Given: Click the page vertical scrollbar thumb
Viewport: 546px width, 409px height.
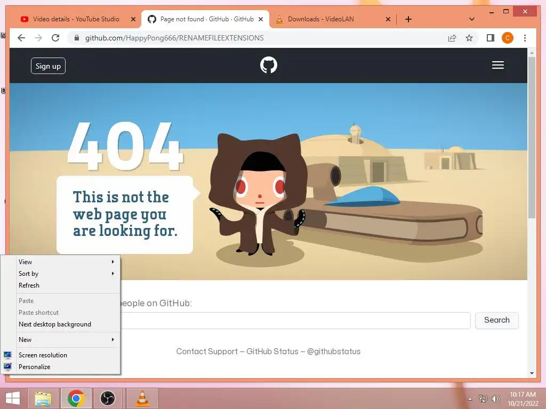Looking at the screenshot, I should tap(532, 137).
